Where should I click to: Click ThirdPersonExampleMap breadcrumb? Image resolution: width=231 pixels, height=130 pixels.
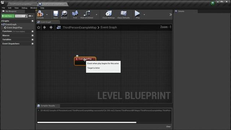click(79, 27)
